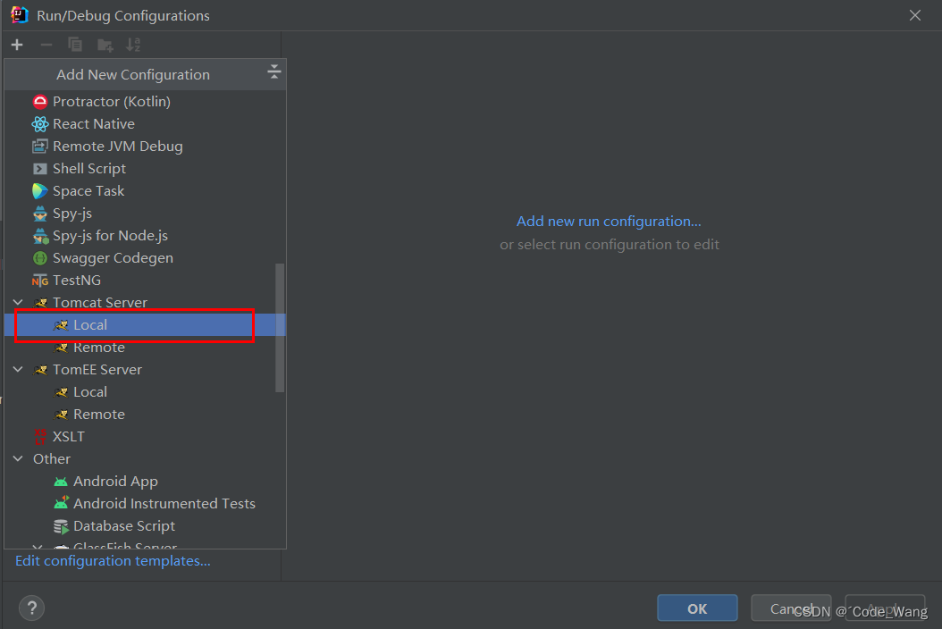The image size is (942, 629).
Task: Click the Shell Script terminal icon
Action: (39, 169)
